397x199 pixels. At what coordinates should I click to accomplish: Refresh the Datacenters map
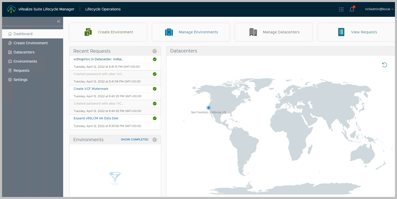pyautogui.click(x=384, y=65)
